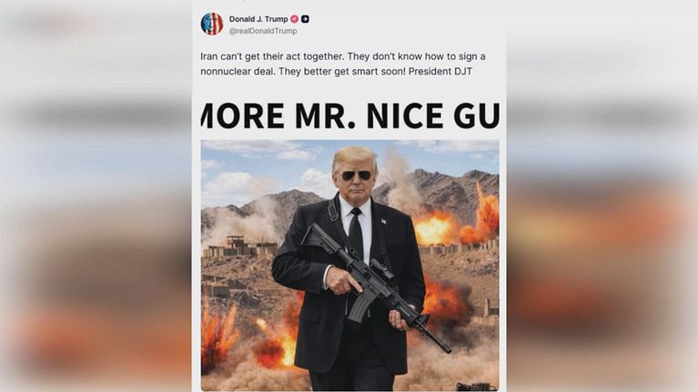Open the flag-patterned profile avatar
The width and height of the screenshot is (698, 392).
(212, 24)
